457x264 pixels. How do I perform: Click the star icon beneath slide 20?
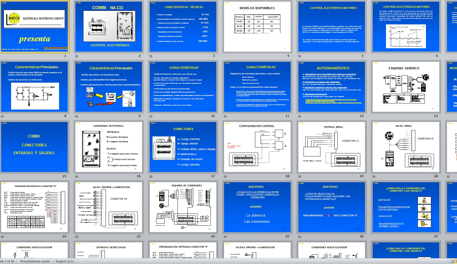click(x=374, y=176)
